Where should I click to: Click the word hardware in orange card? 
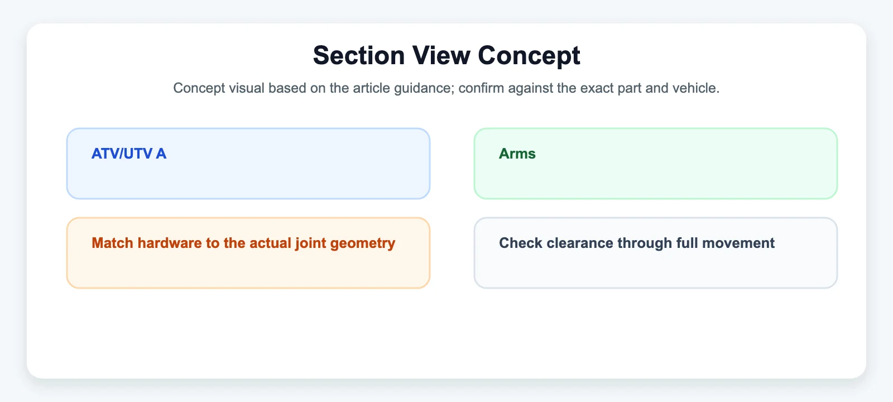click(x=170, y=243)
